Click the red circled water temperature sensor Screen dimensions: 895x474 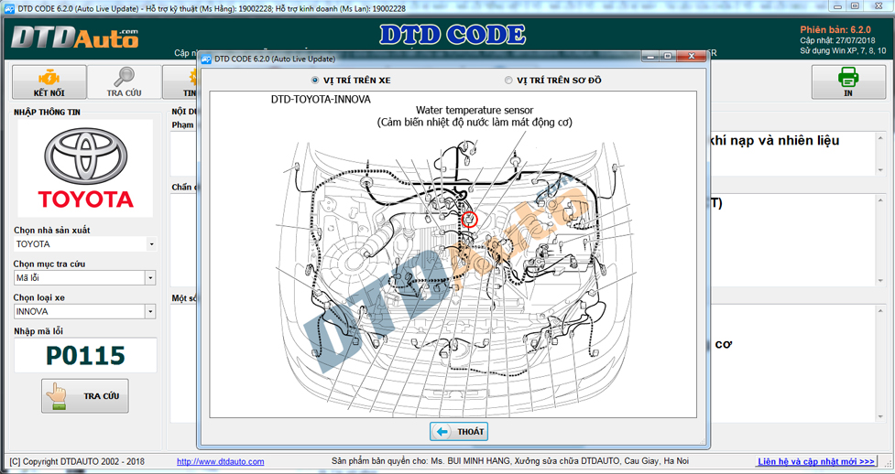coord(469,219)
